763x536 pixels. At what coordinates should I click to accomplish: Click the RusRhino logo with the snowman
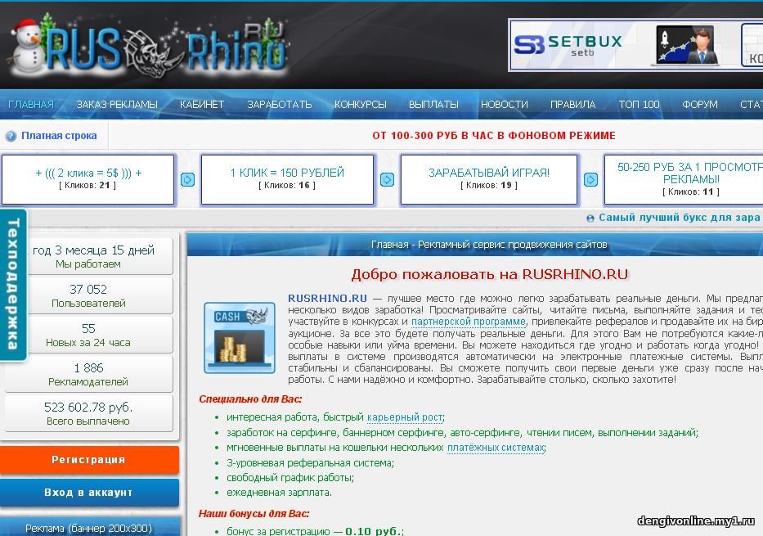pos(148,47)
